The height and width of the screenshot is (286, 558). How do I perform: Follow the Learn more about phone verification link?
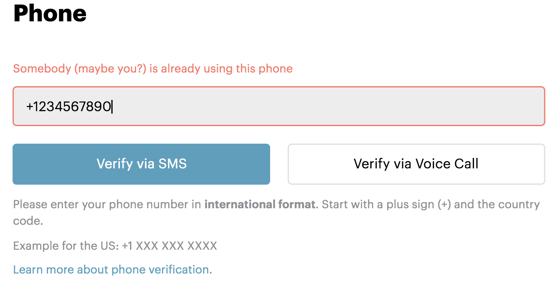113,269
